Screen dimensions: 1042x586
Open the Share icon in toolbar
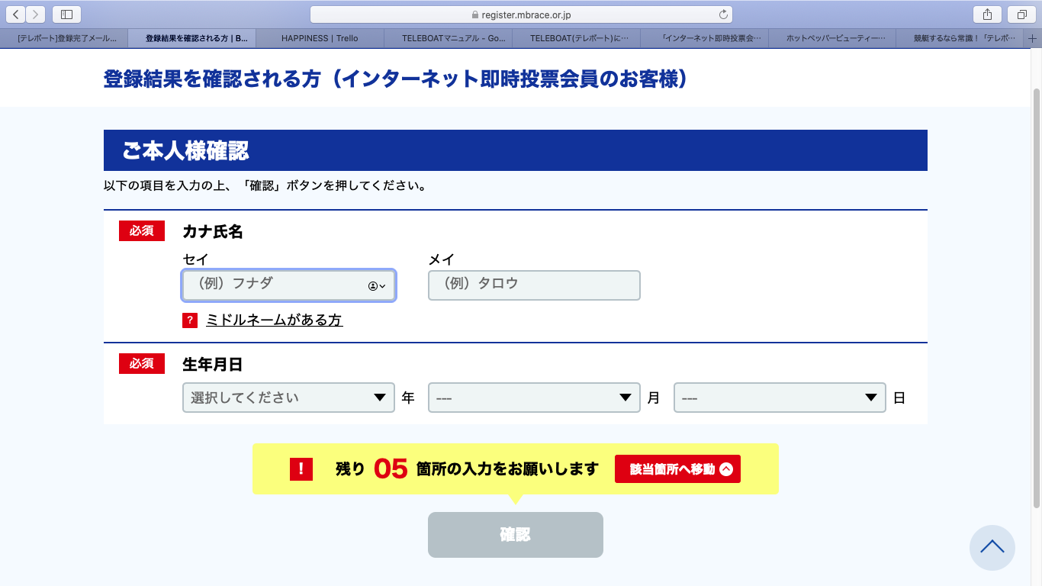(x=987, y=14)
